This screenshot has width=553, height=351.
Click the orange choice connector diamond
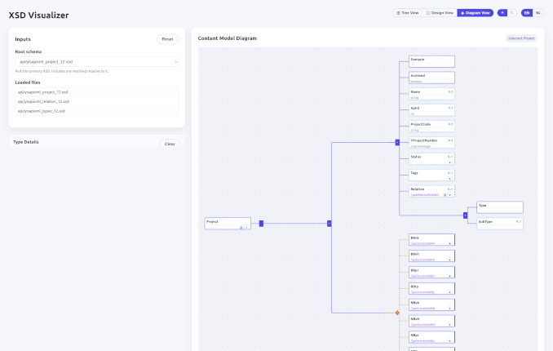click(x=397, y=313)
